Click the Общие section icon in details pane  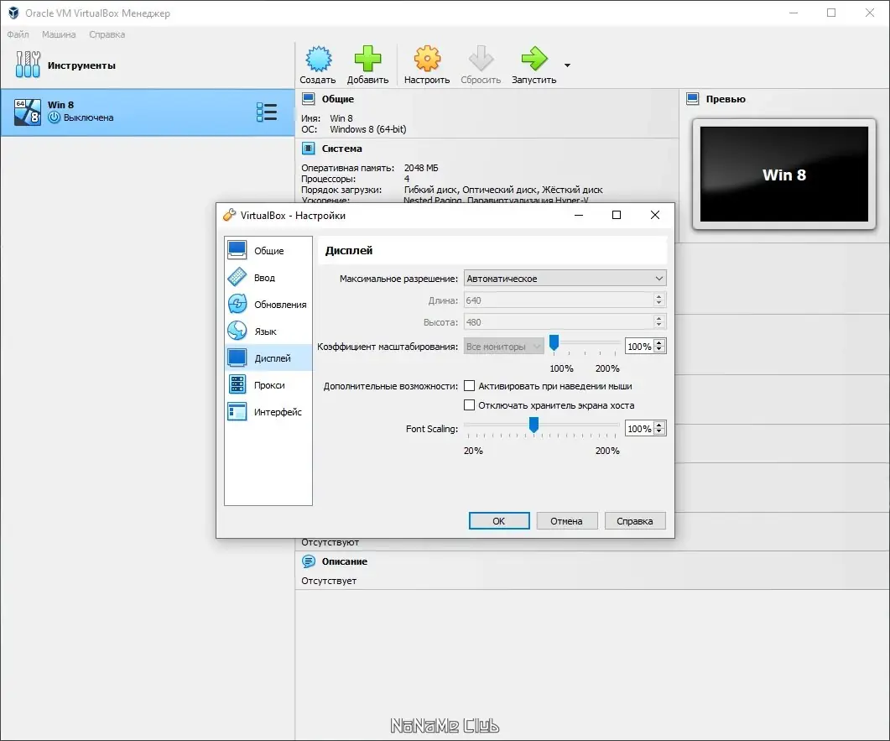coord(308,99)
